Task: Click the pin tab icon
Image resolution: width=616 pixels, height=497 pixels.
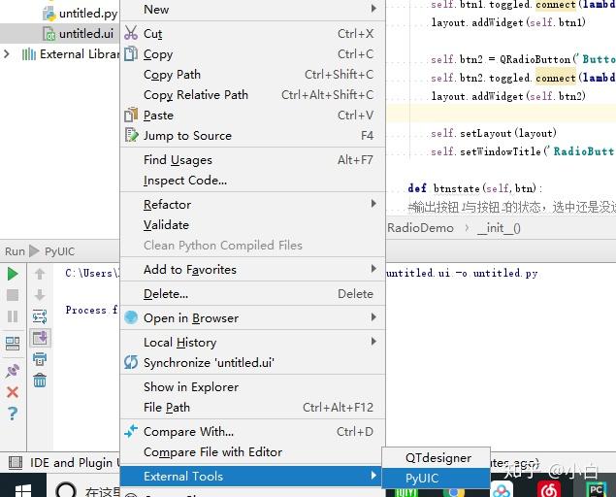Action: pos(13,371)
